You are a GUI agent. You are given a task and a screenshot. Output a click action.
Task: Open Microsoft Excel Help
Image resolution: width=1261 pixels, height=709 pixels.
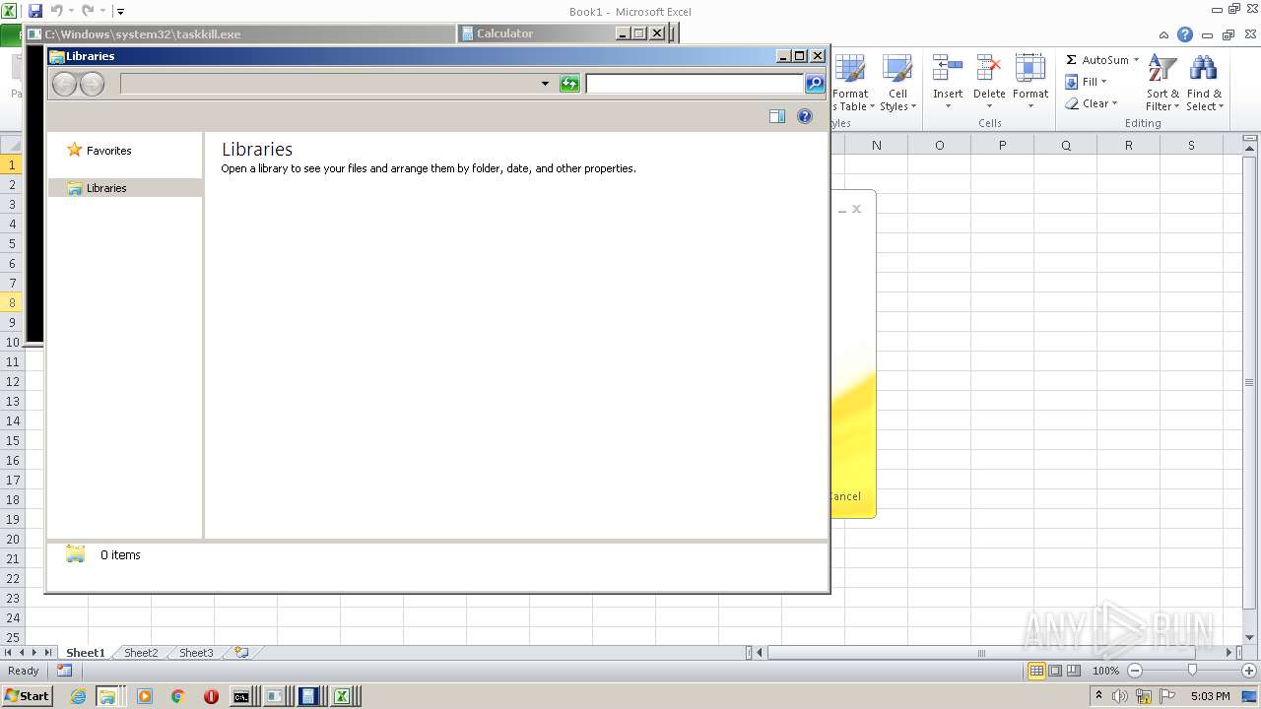click(x=1185, y=34)
